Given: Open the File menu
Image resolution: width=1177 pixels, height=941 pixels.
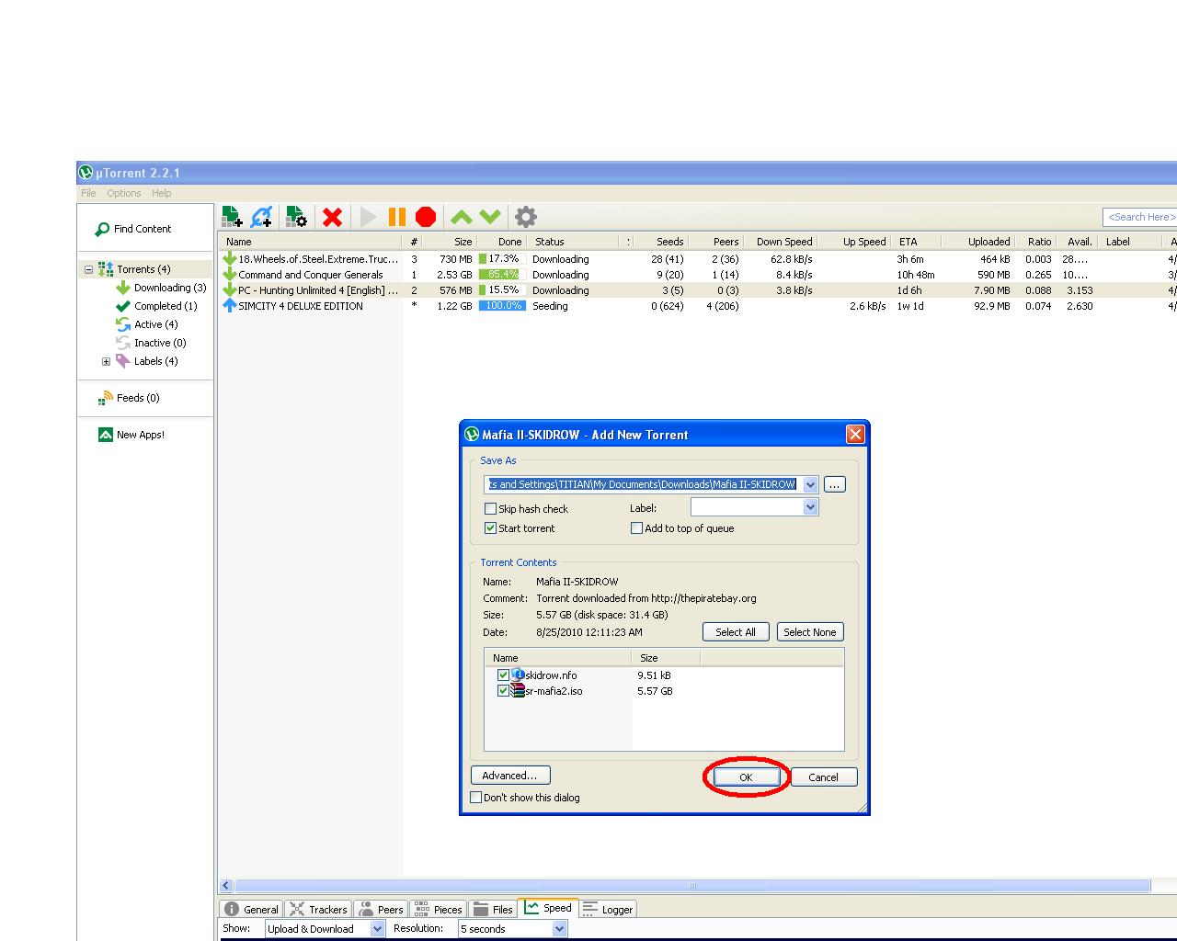Looking at the screenshot, I should (88, 193).
